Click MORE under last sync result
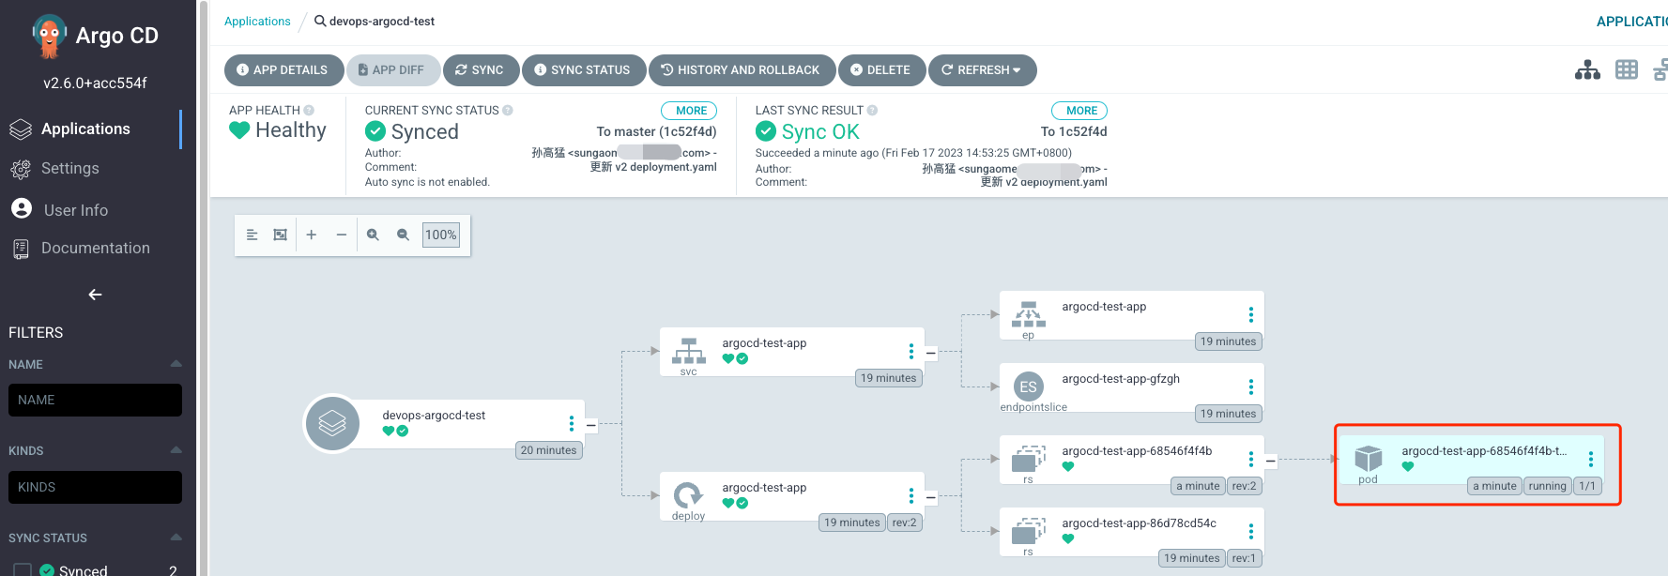Viewport: 1668px width, 576px height. click(x=1080, y=111)
